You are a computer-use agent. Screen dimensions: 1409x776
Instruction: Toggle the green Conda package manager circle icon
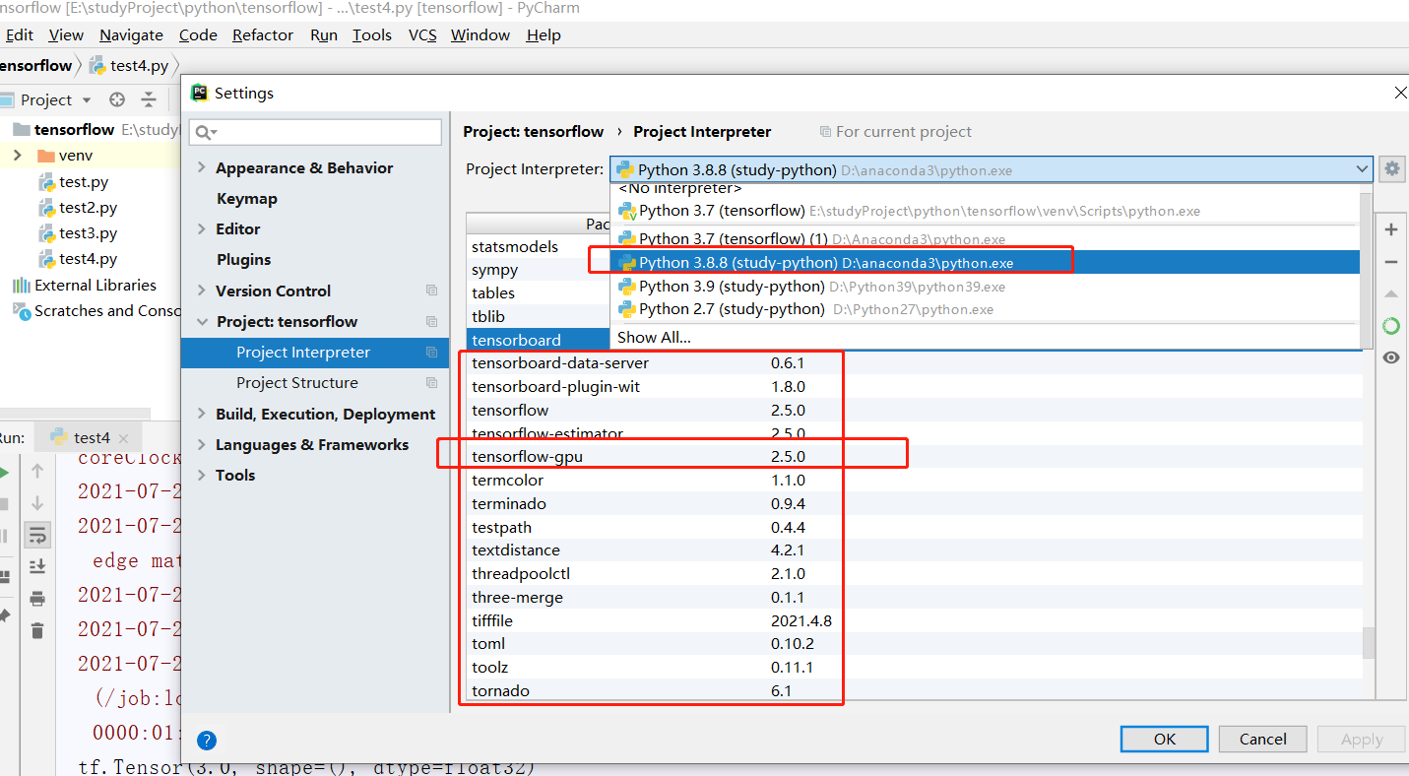click(x=1391, y=326)
